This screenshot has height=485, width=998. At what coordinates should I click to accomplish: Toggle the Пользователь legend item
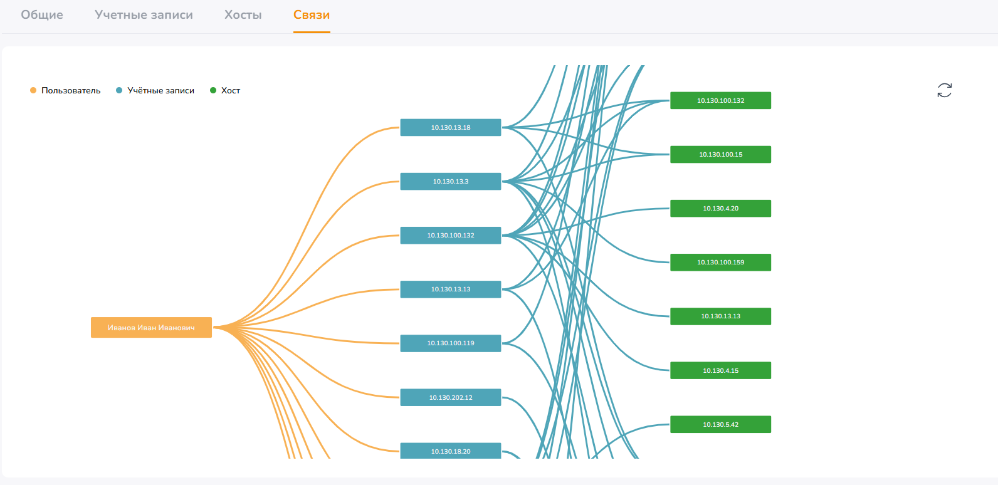[65, 90]
